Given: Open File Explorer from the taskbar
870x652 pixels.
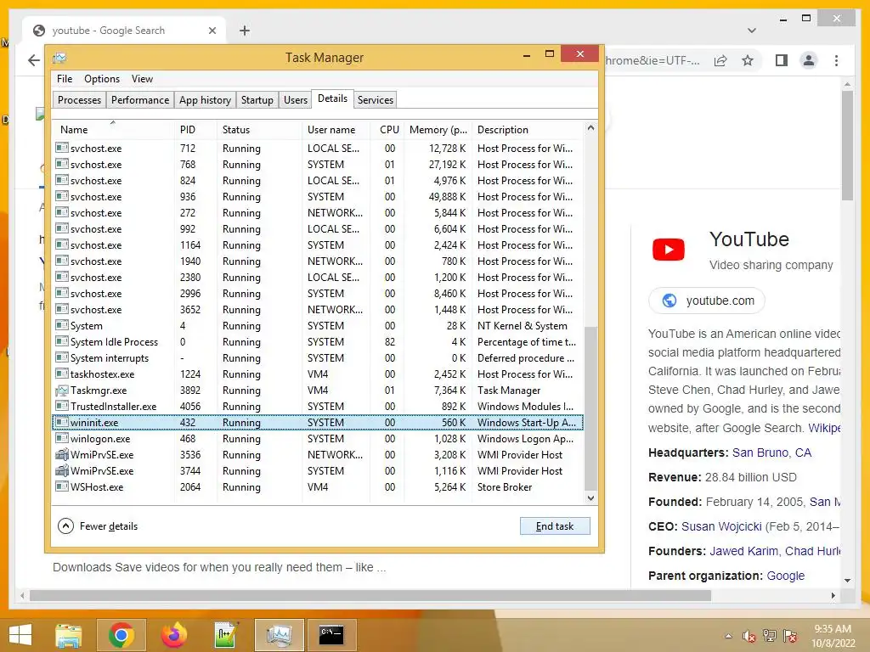Looking at the screenshot, I should coord(69,635).
